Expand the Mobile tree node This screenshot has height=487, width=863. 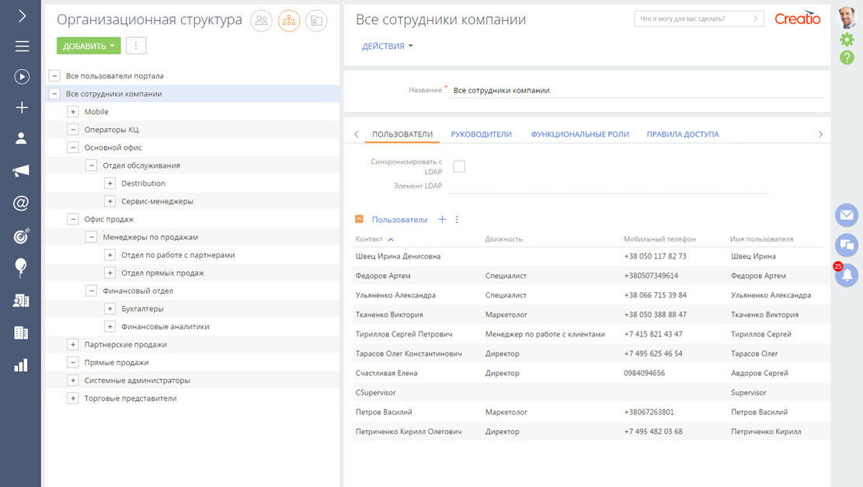(x=72, y=111)
